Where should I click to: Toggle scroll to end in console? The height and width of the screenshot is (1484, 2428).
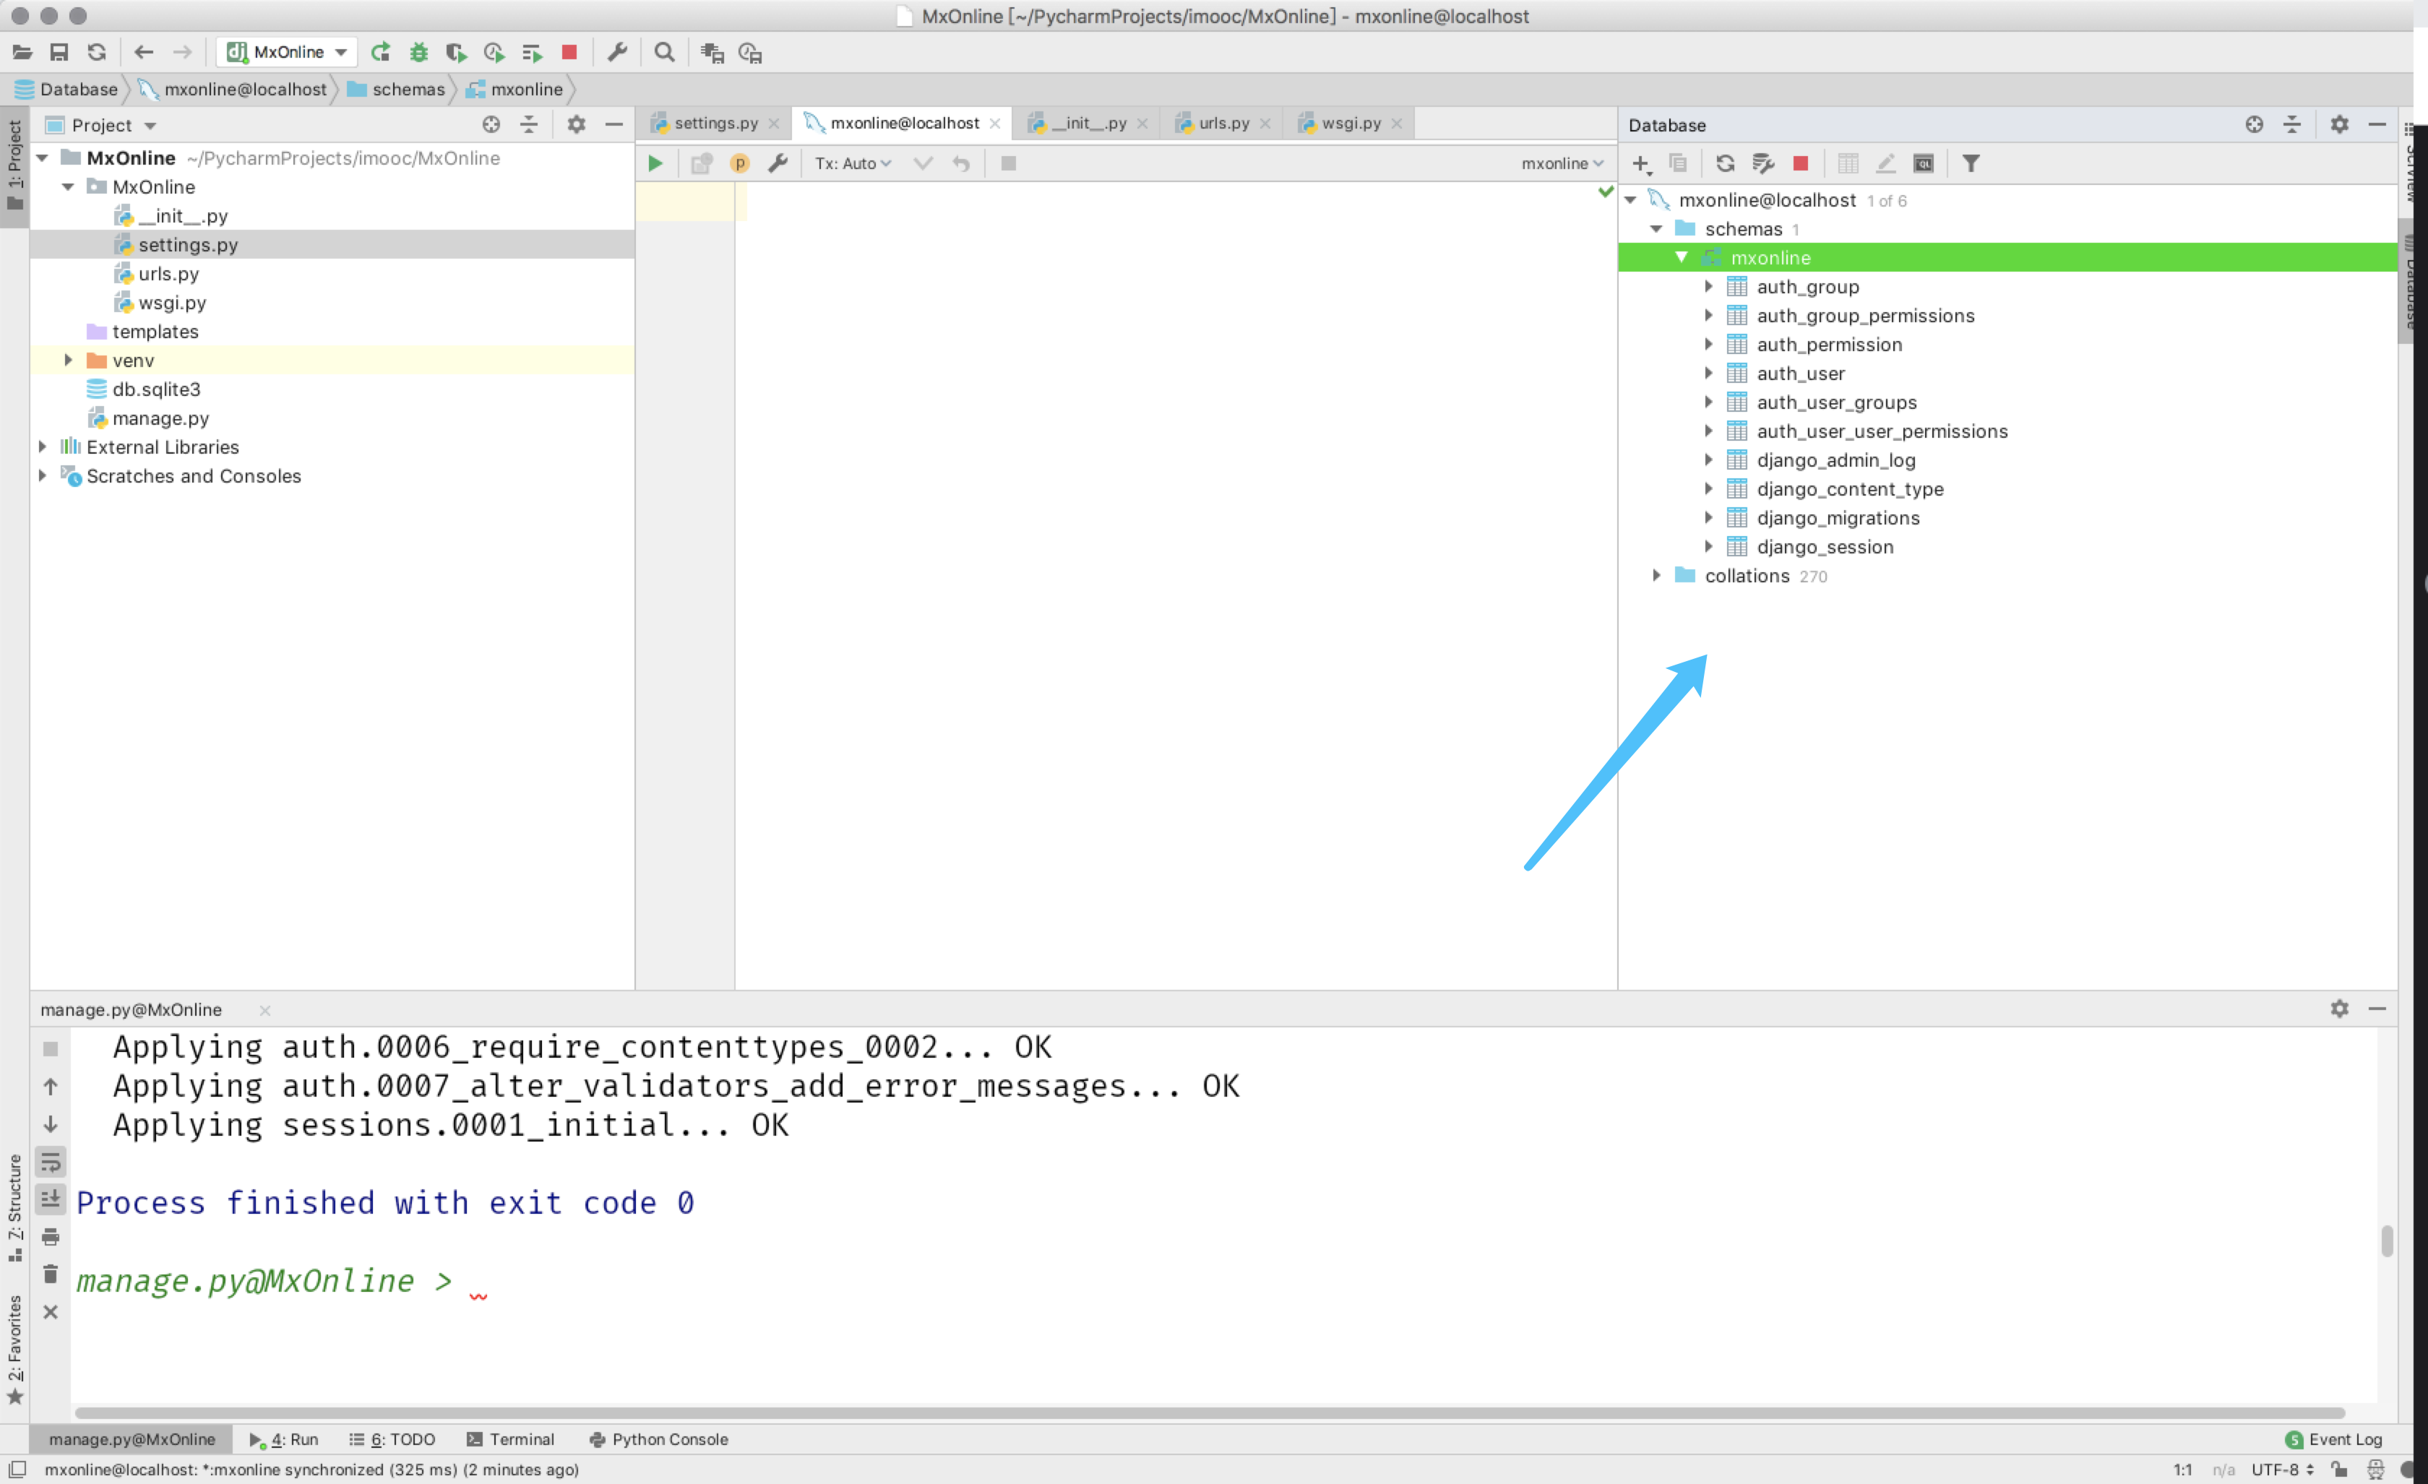[51, 1199]
